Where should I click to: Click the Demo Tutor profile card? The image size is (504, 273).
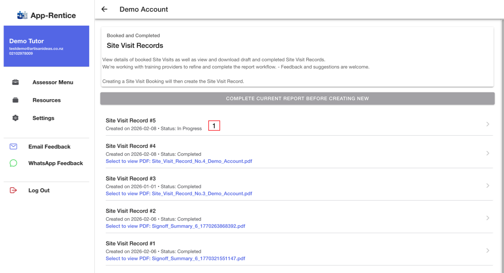pos(46,46)
